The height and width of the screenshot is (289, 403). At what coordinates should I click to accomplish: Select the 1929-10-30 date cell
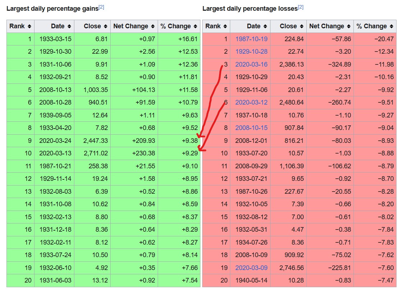click(x=54, y=52)
